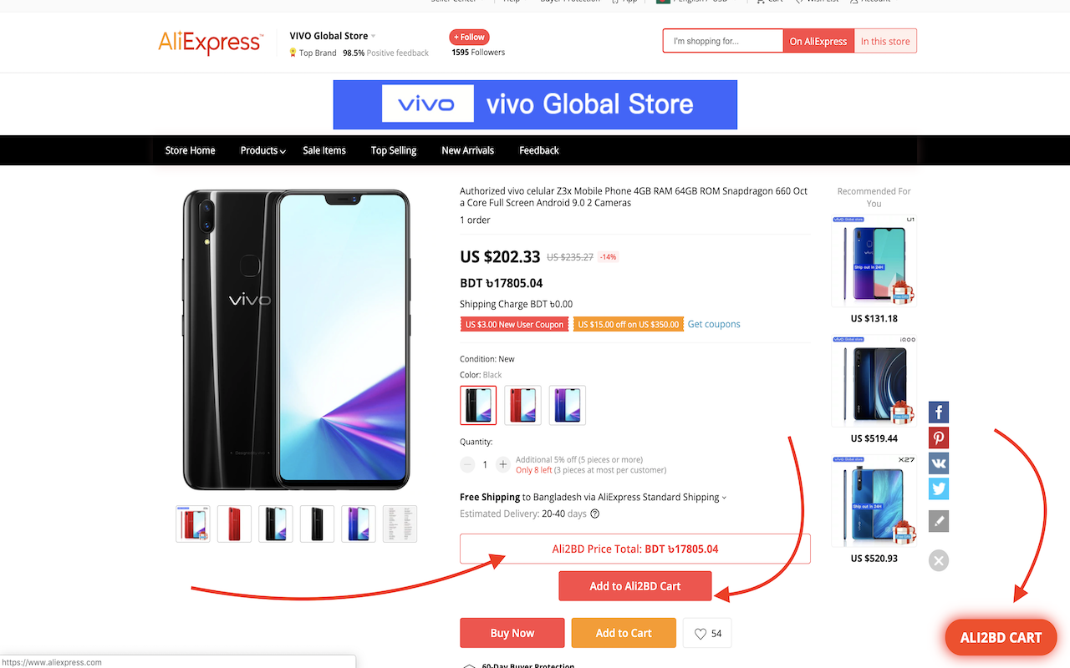Close the social share sidebar
This screenshot has width=1070, height=668.
(x=939, y=560)
